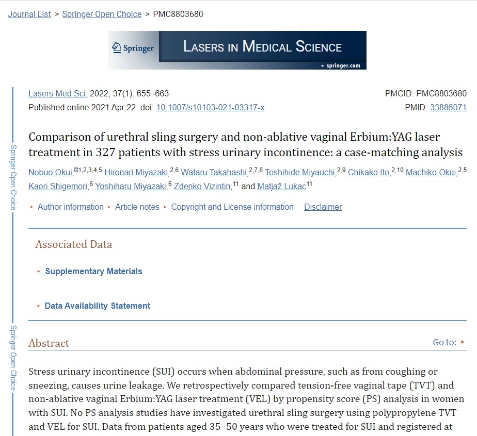Expand the Author information section
Screen dimensions: 477x436
click(x=71, y=207)
